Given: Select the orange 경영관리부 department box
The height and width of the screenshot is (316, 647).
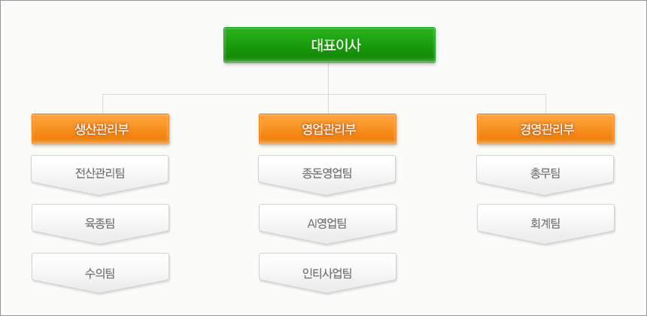Looking at the screenshot, I should 545,129.
